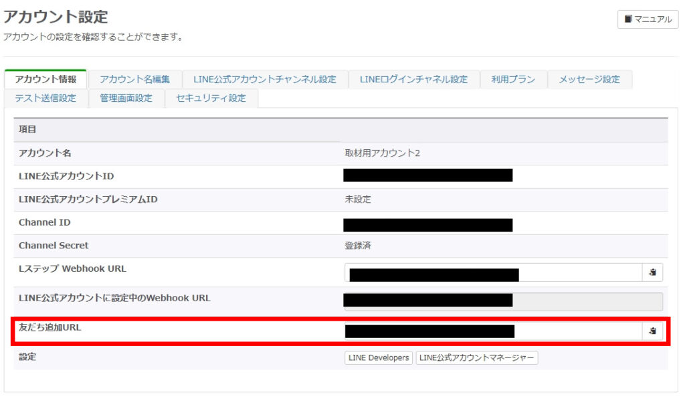
Task: Click the 未設定 premium ID value
Action: coord(357,199)
